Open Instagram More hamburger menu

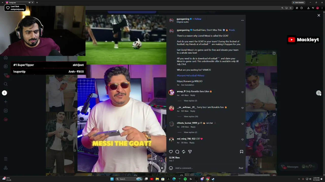pyautogui.click(x=6, y=159)
